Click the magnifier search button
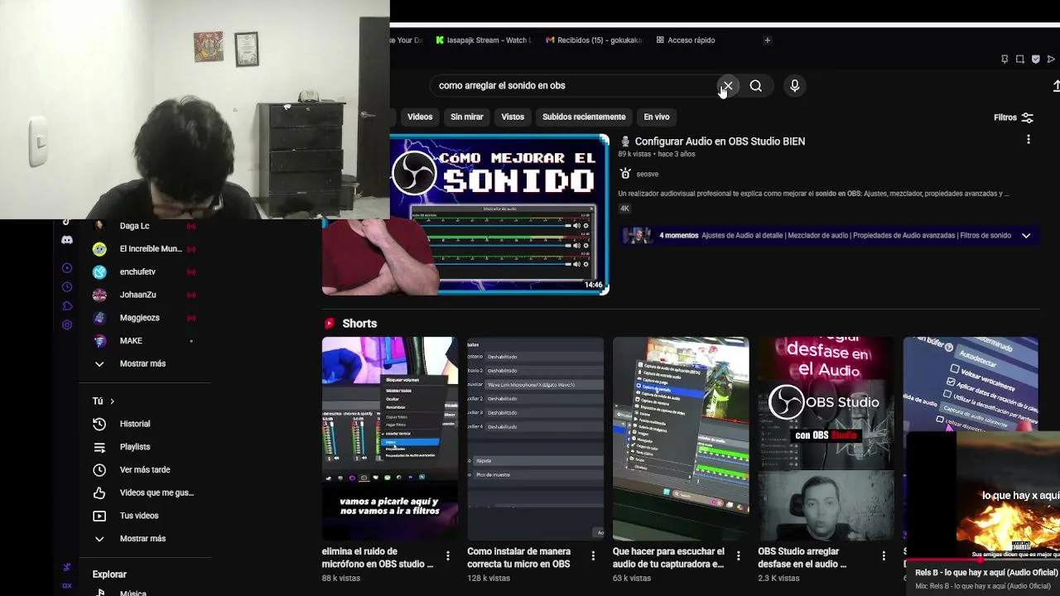 (756, 85)
